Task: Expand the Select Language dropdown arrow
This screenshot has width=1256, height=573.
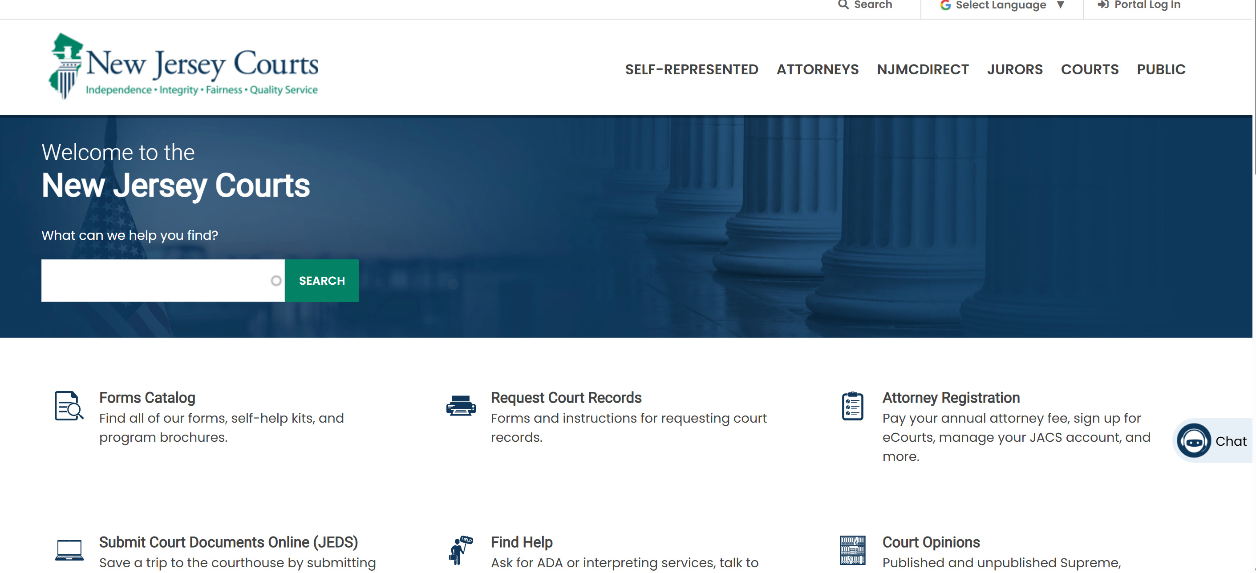Action: [1061, 5]
